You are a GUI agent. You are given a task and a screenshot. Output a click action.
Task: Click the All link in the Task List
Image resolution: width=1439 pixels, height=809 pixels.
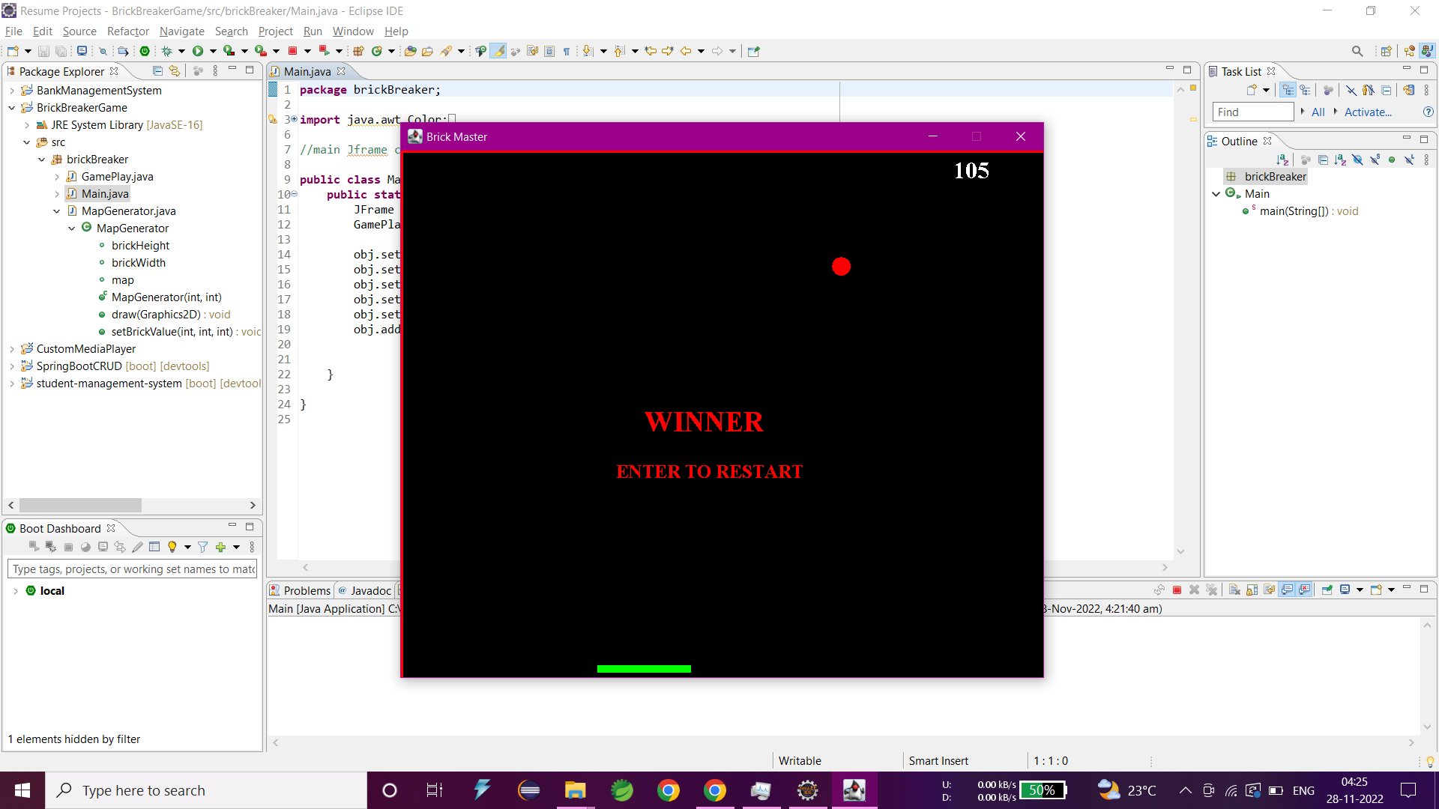click(1318, 112)
